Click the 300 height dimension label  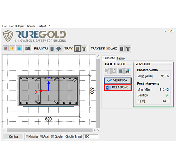[x=92, y=91]
